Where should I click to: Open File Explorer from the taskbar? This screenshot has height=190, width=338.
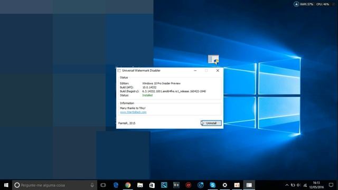pos(140,185)
